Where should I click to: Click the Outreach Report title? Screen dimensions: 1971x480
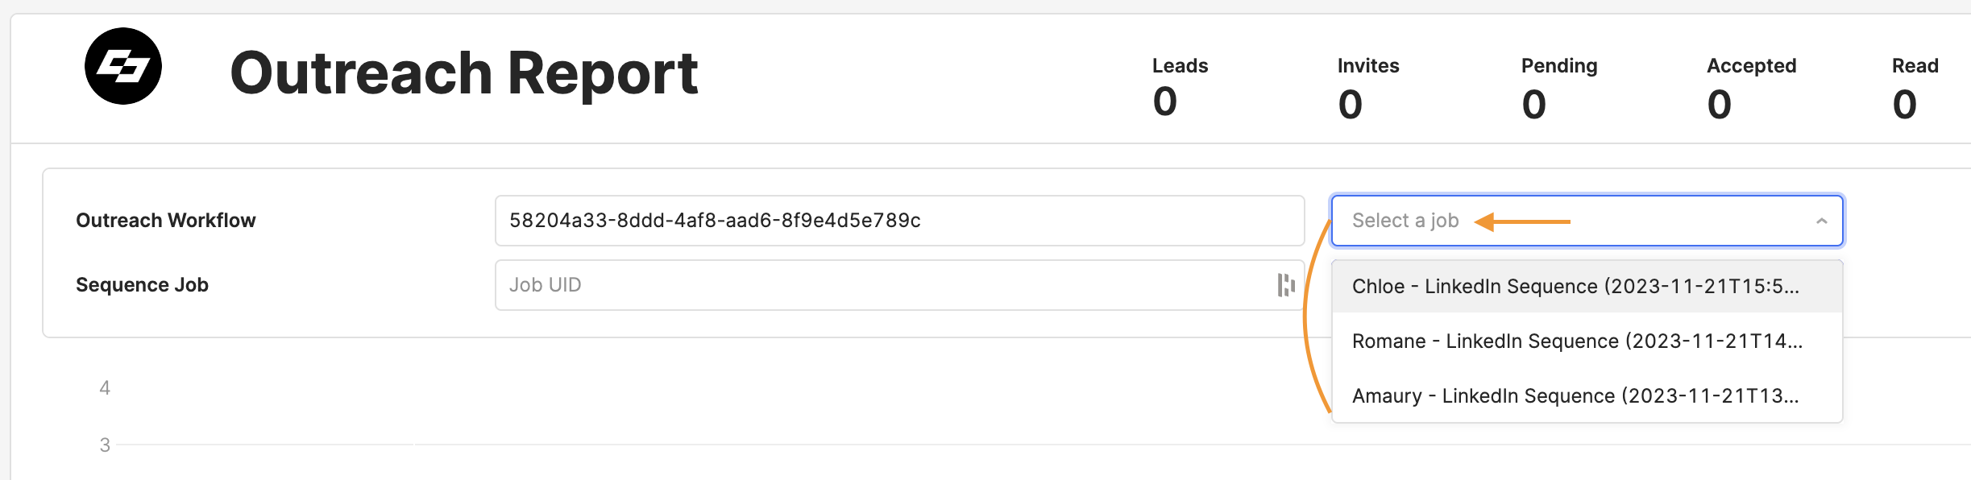click(x=464, y=73)
